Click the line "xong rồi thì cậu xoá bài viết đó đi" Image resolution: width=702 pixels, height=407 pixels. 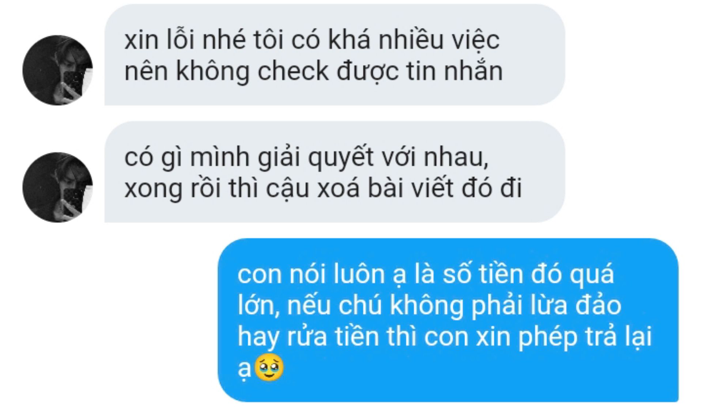pyautogui.click(x=323, y=189)
